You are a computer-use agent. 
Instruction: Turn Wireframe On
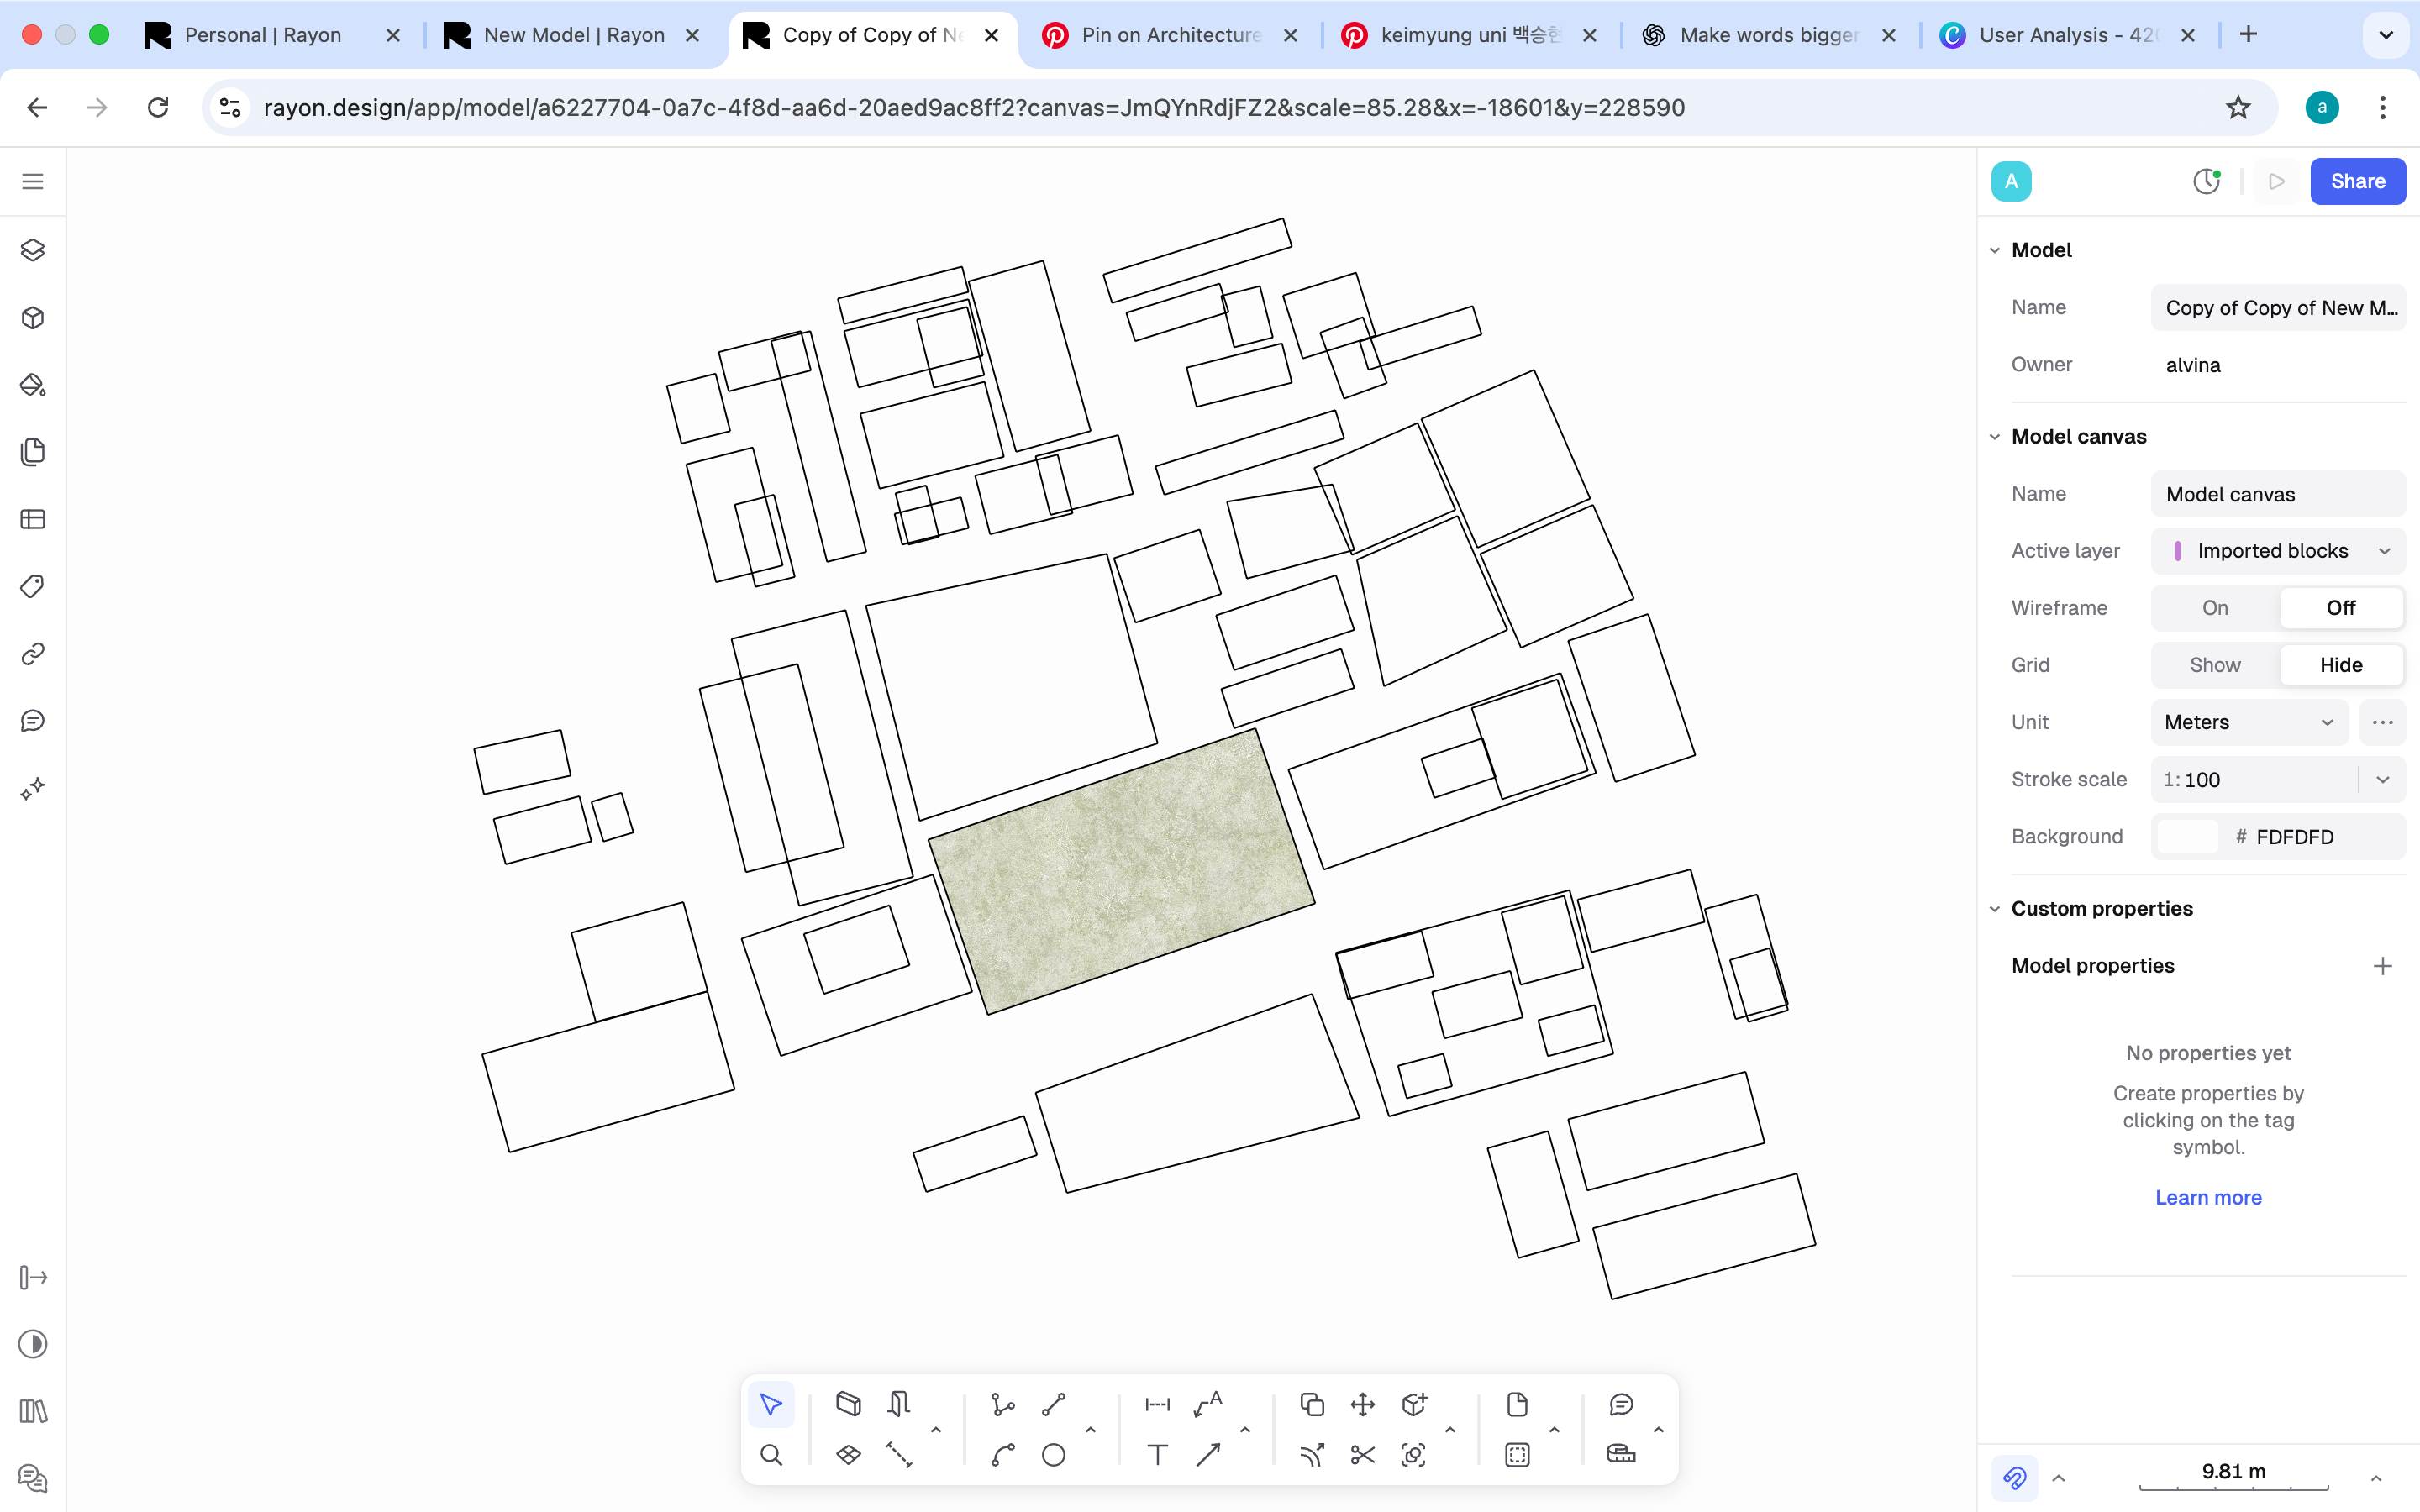pos(2214,608)
